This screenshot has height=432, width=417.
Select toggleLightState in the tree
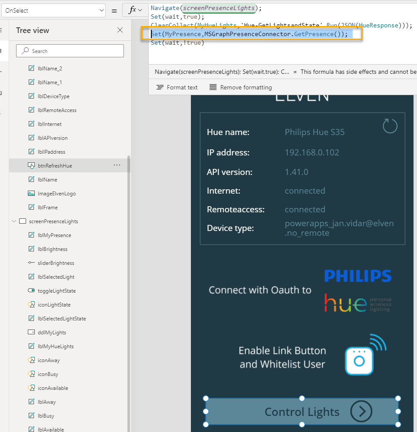coord(57,291)
